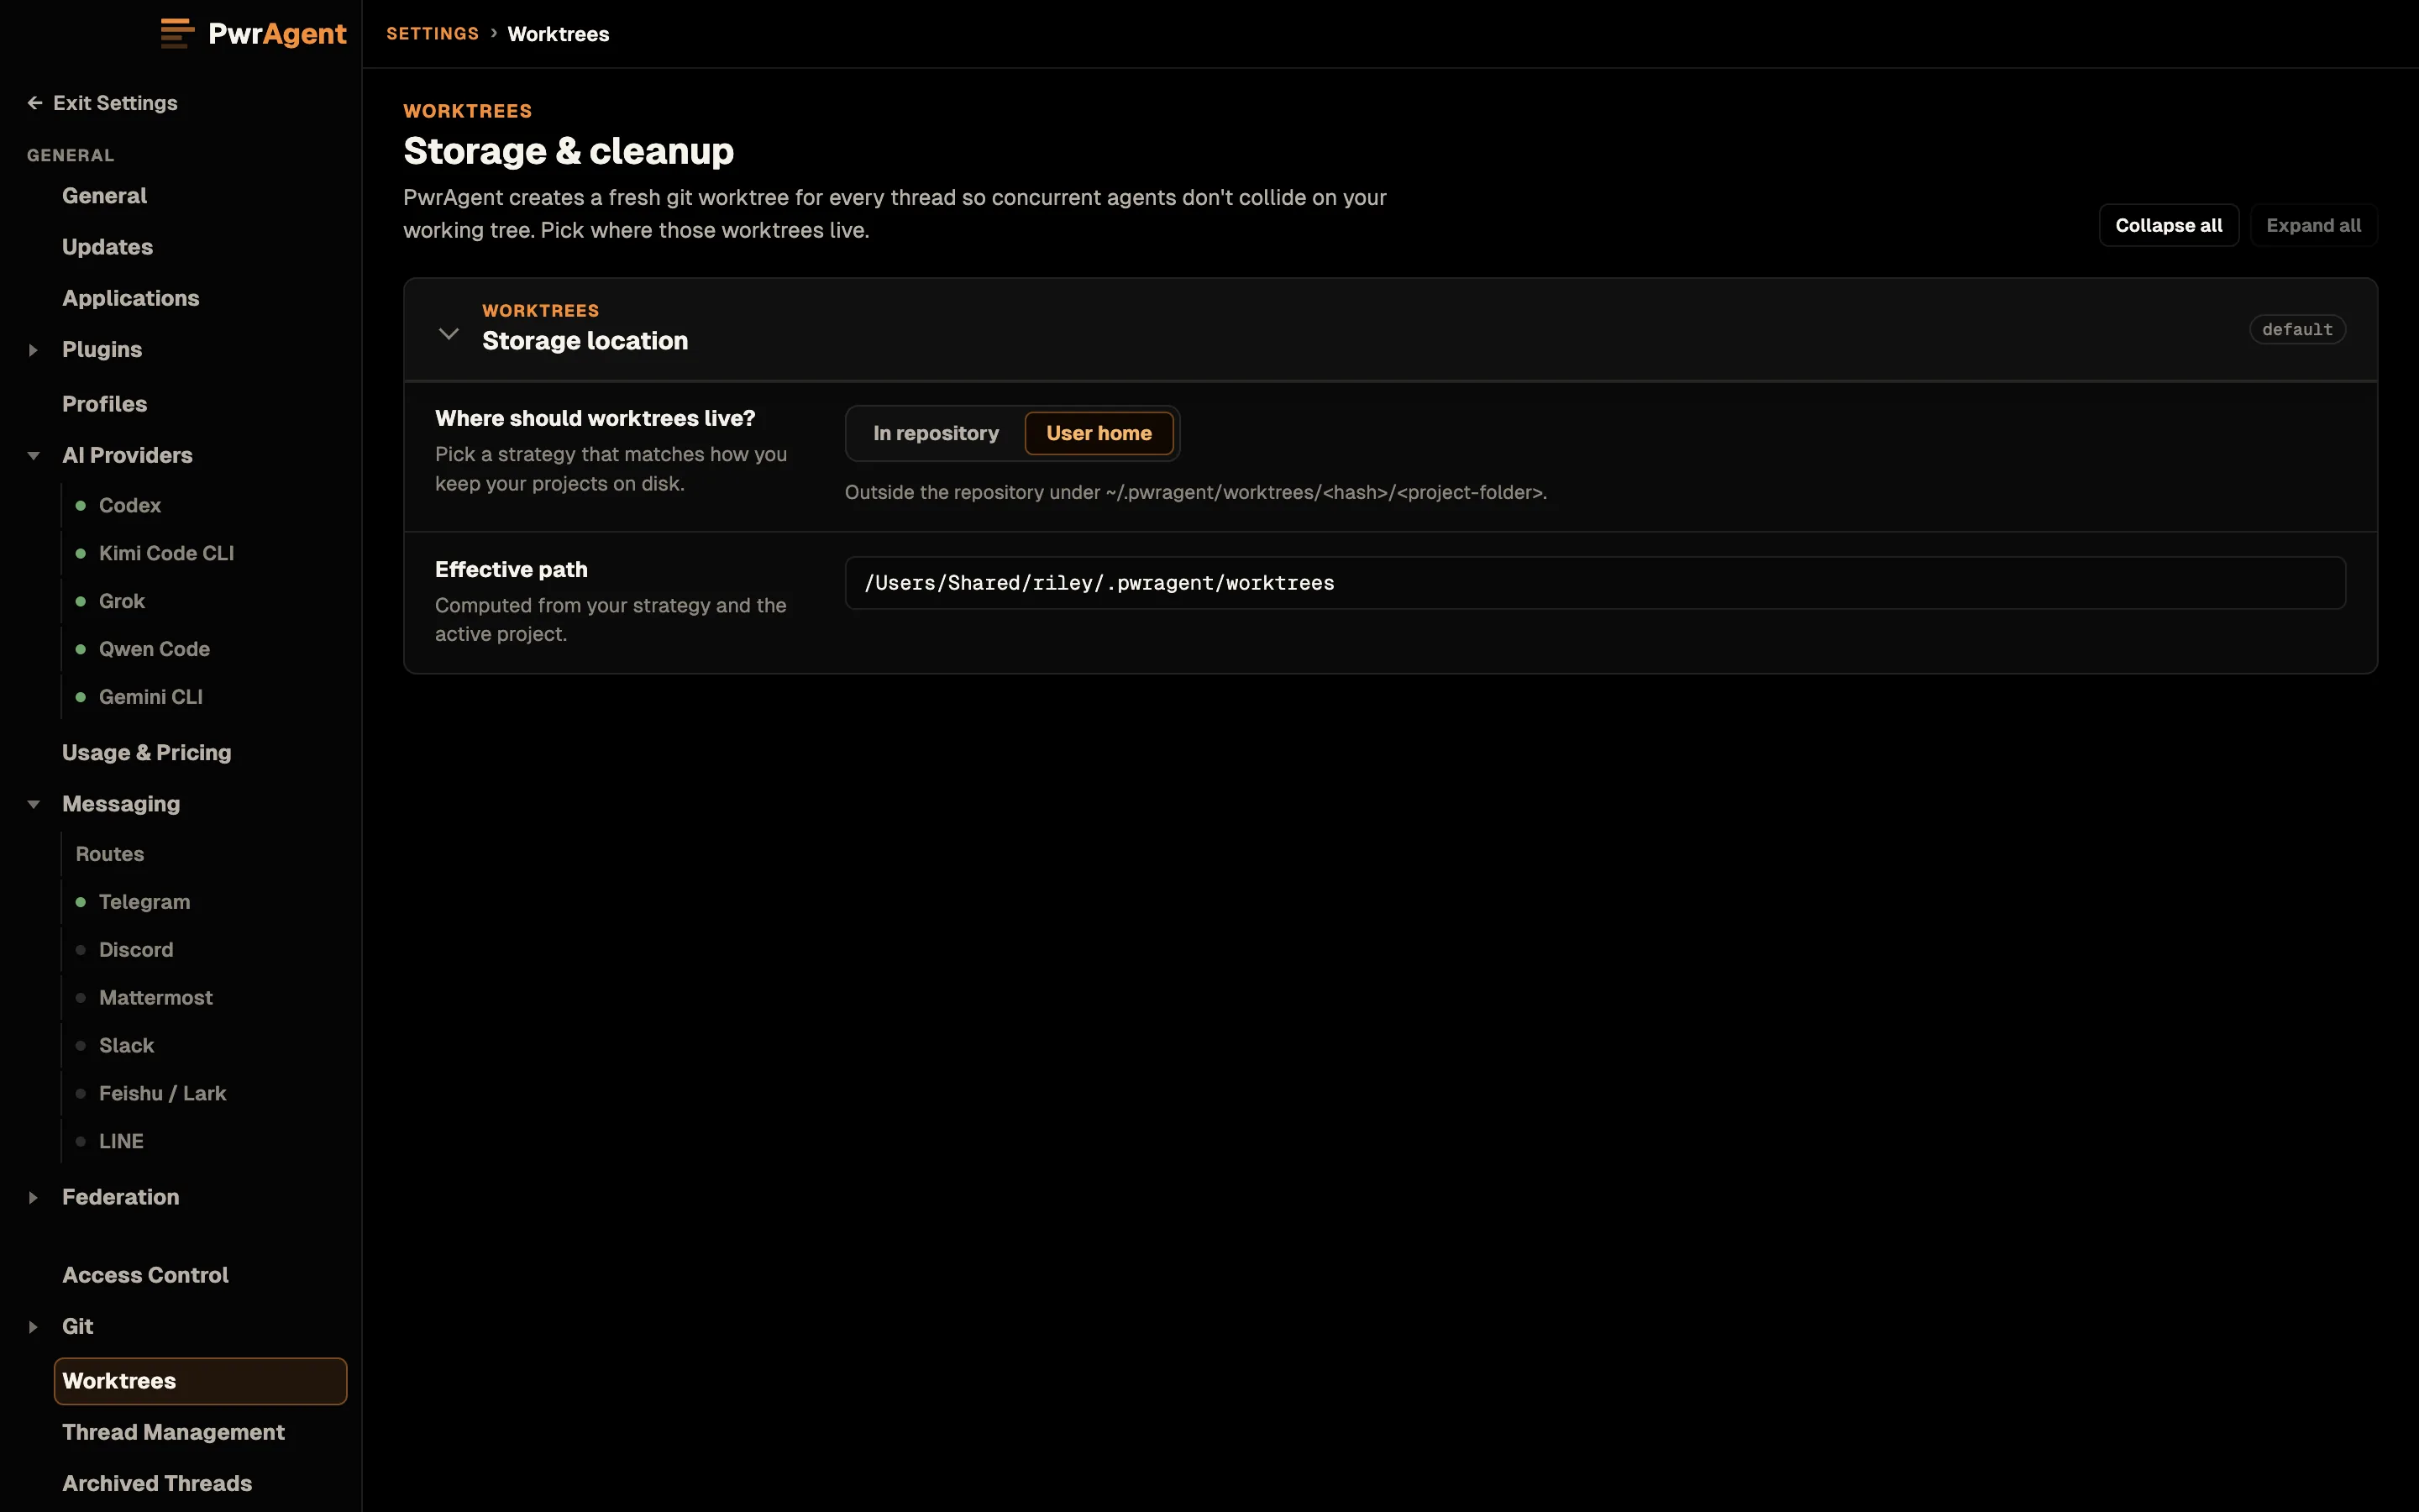The height and width of the screenshot is (1512, 2419).
Task: Click the Exit Settings back arrow
Action: (35, 103)
